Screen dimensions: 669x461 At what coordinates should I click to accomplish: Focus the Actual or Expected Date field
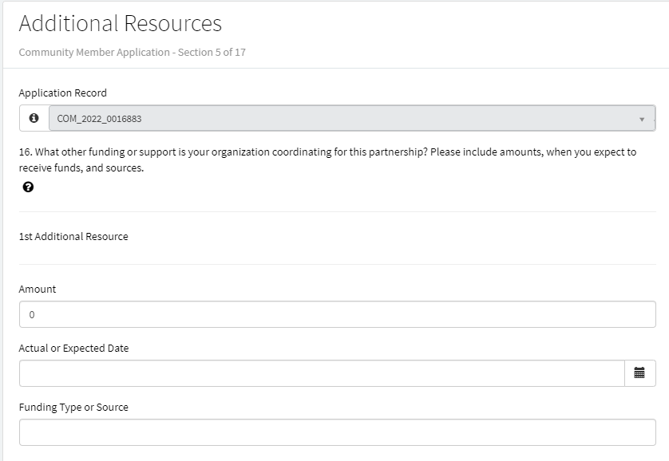pos(321,373)
